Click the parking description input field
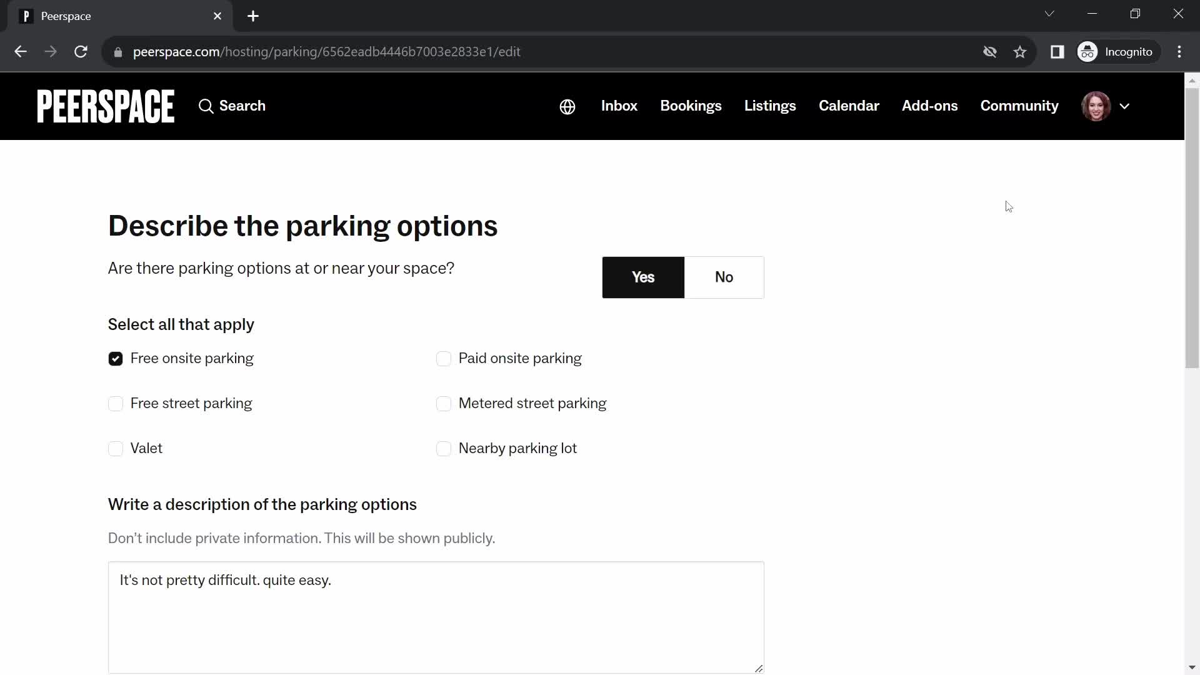 coord(436,616)
